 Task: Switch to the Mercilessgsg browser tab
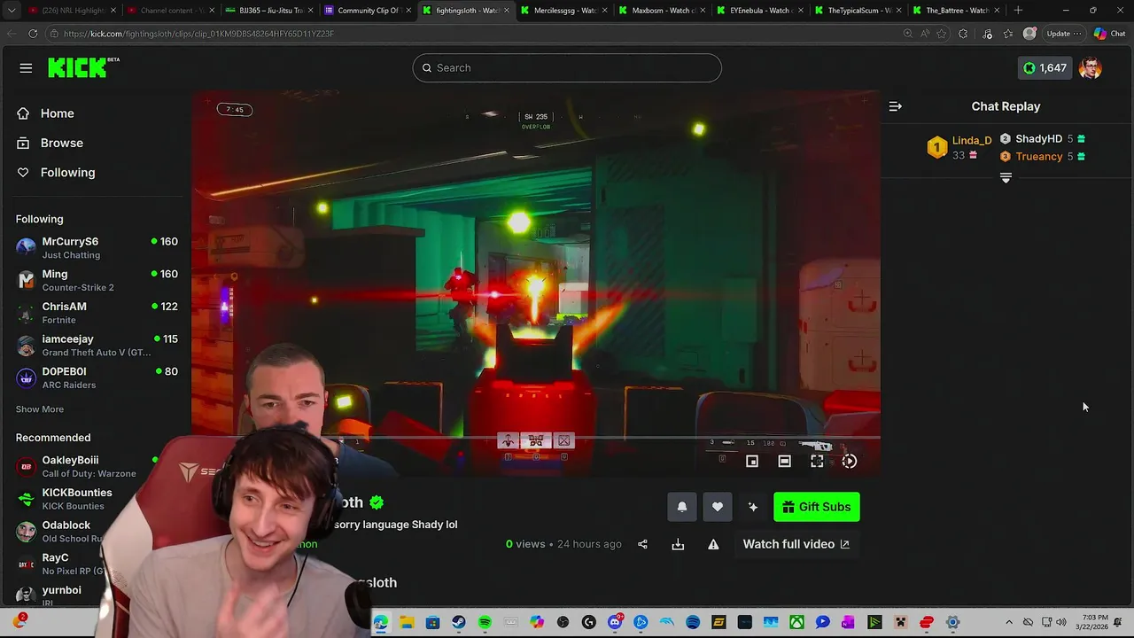point(562,11)
